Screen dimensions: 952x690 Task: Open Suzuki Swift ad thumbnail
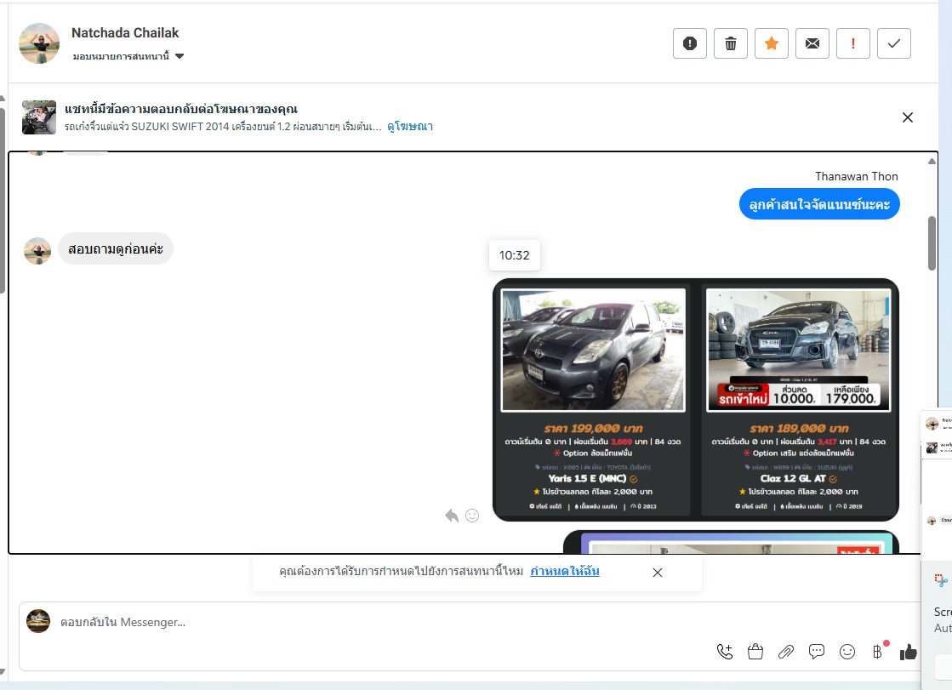pyautogui.click(x=39, y=117)
